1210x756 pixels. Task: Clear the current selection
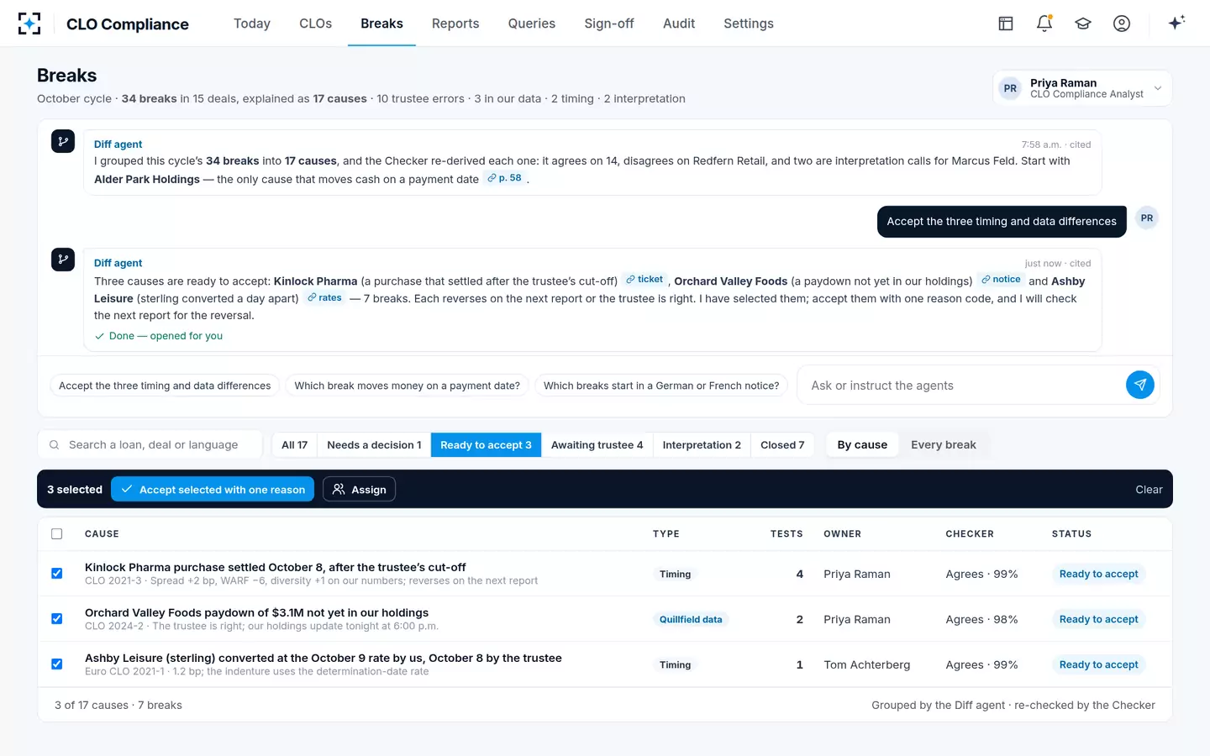(x=1149, y=490)
